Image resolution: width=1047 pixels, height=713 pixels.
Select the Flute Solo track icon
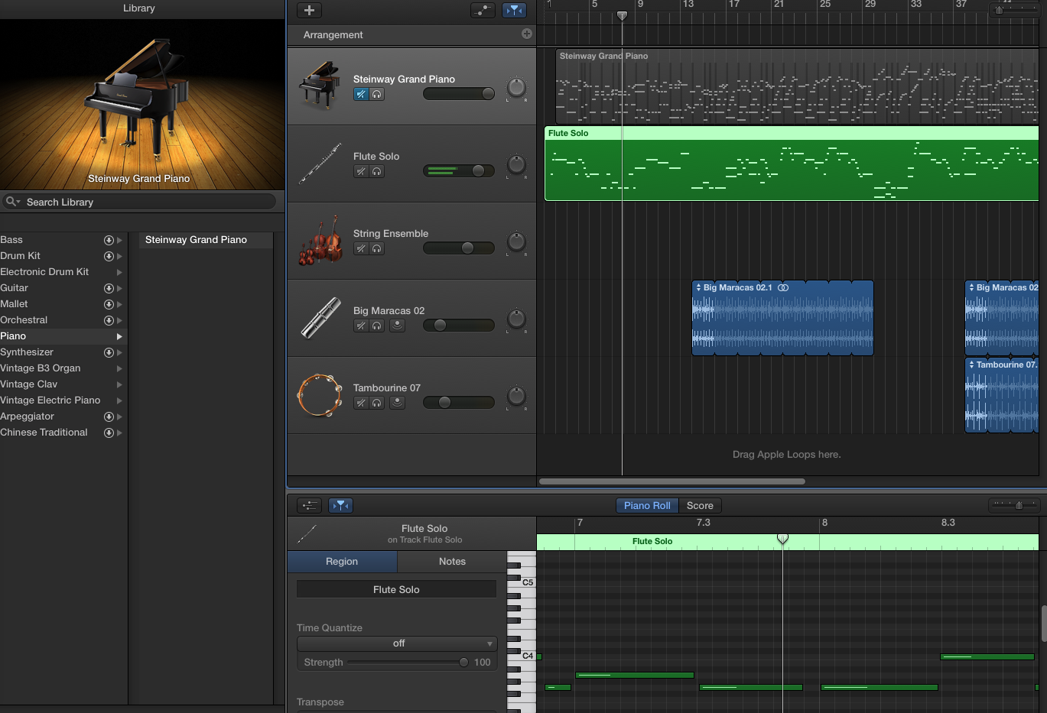319,164
